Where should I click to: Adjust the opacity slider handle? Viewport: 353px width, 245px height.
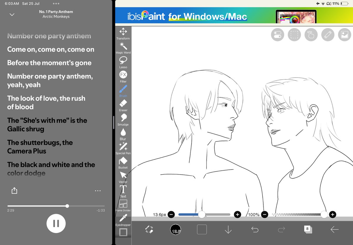point(324,214)
